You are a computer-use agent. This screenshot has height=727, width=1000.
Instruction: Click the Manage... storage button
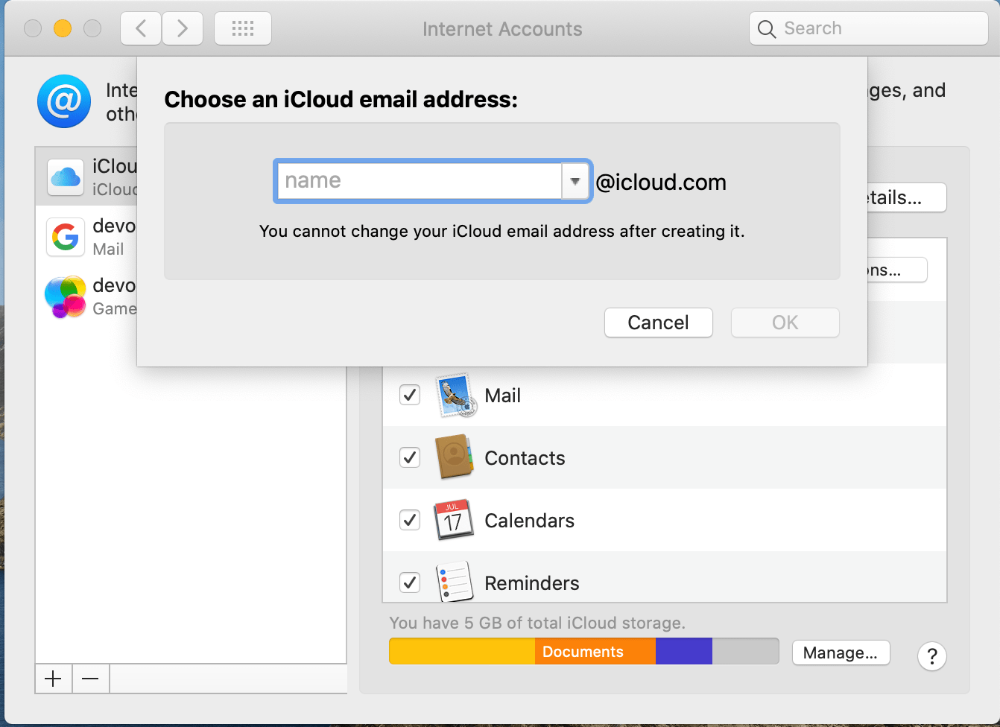841,653
